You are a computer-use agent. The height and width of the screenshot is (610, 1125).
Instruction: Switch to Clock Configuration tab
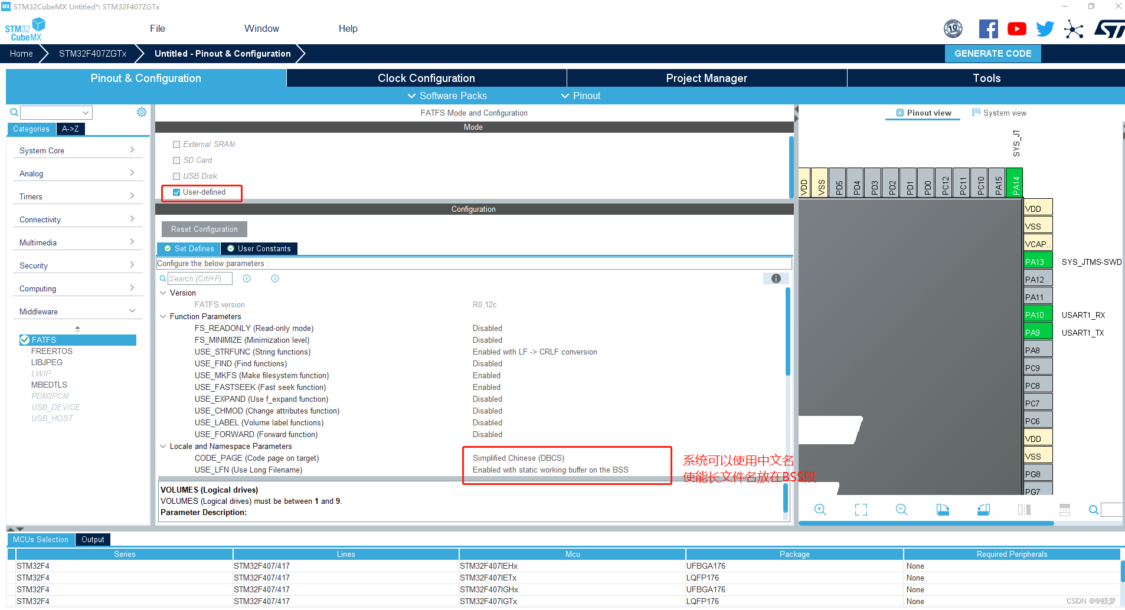pos(426,78)
